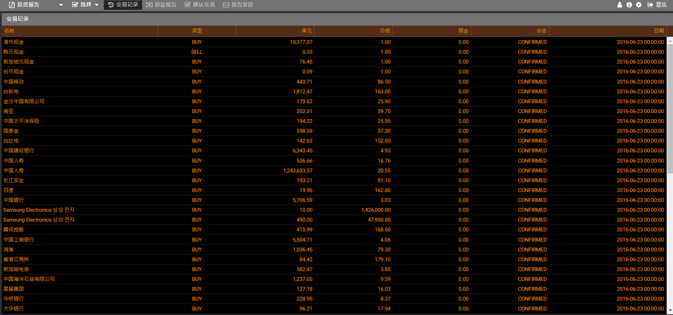Screen dimensions: 673x315
Task: Switch to the 损益报告 tab
Action: click(161, 5)
